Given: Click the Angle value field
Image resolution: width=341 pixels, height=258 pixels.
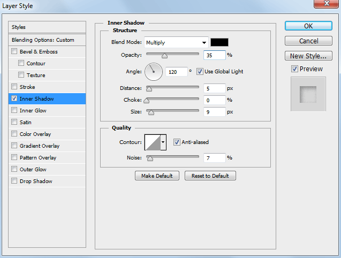Looking at the screenshot, I should pos(176,72).
